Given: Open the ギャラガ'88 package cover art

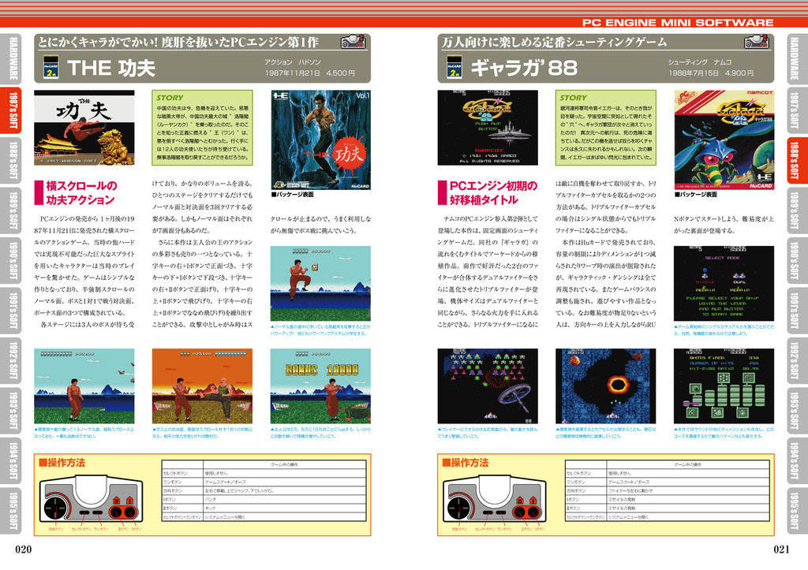Looking at the screenshot, I should click(x=724, y=140).
